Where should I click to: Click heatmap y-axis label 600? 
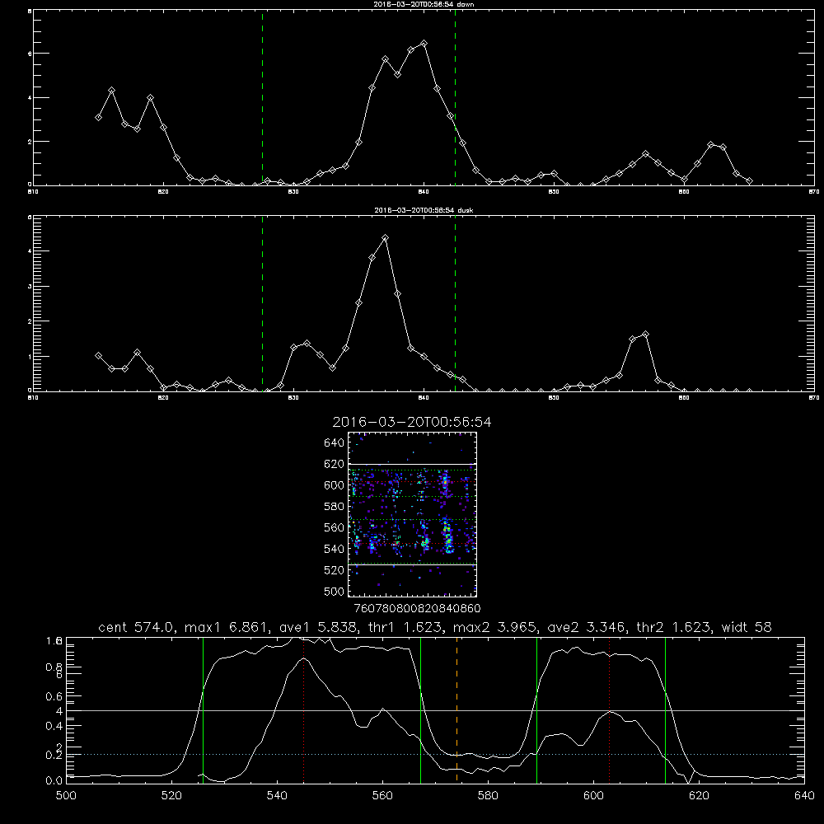point(335,485)
